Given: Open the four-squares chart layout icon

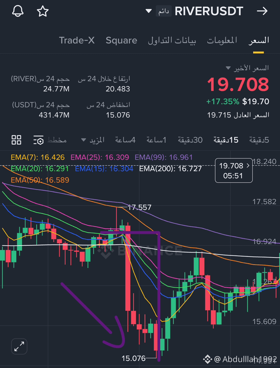Looking at the screenshot, I should coord(17,140).
